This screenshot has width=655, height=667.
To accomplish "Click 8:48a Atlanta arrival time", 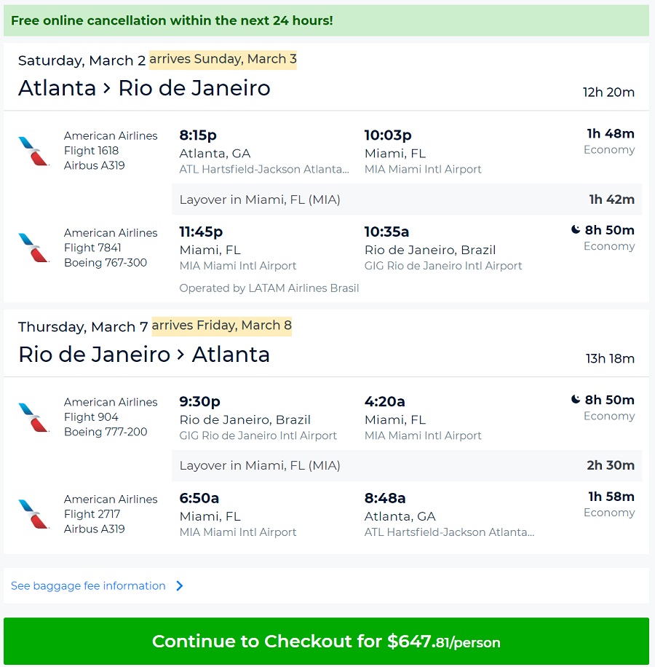I will coord(385,499).
